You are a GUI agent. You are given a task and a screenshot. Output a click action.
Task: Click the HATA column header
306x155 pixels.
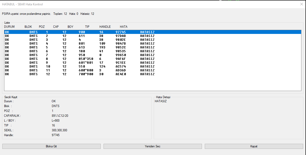point(124,27)
